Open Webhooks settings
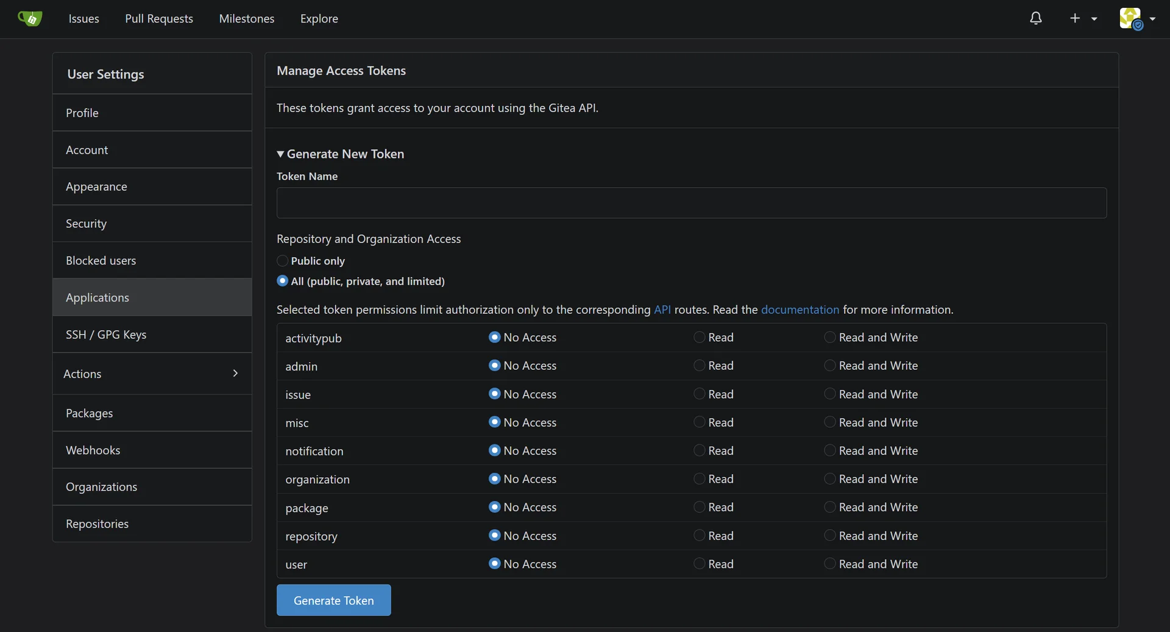Screen dimensions: 1170x632 click(152, 450)
